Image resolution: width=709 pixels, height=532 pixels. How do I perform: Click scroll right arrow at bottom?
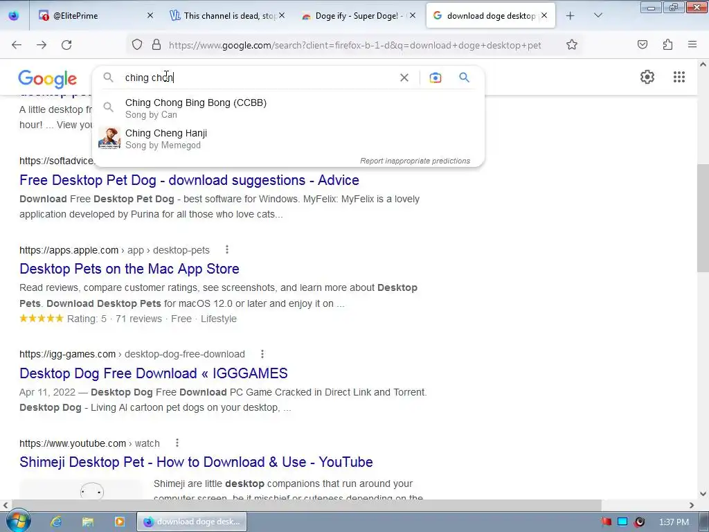692,505
